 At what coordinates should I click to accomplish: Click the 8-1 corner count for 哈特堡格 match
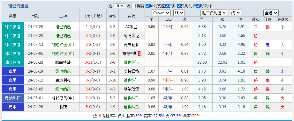pos(112,71)
